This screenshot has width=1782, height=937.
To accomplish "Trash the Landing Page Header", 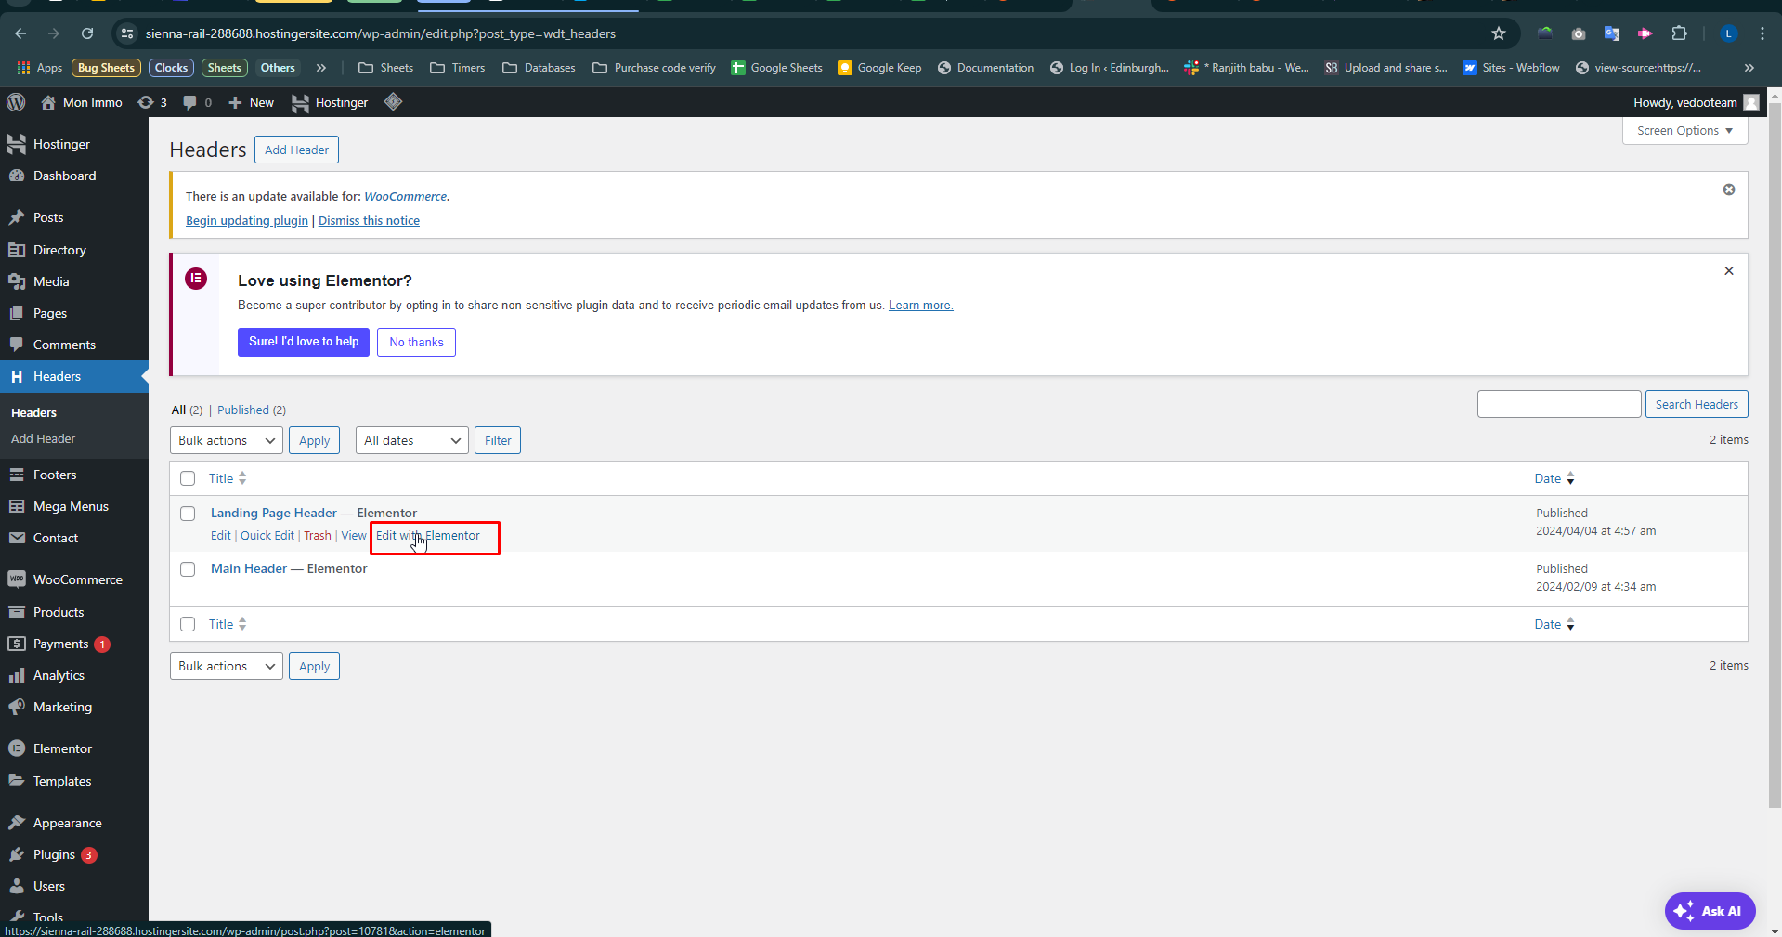I will [318, 535].
